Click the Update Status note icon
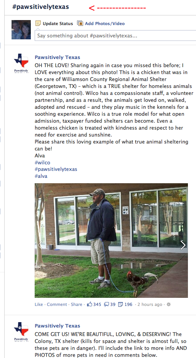The height and width of the screenshot is (358, 196). coord(38,23)
